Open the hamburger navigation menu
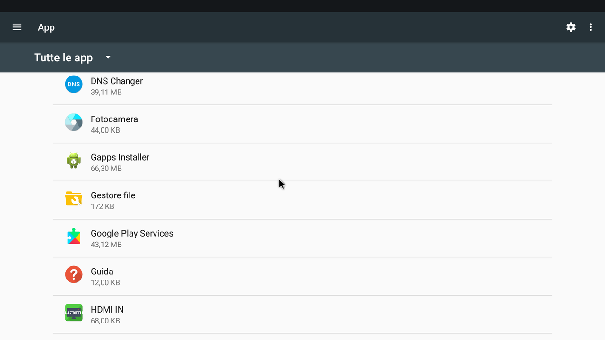This screenshot has width=605, height=340. click(x=17, y=27)
